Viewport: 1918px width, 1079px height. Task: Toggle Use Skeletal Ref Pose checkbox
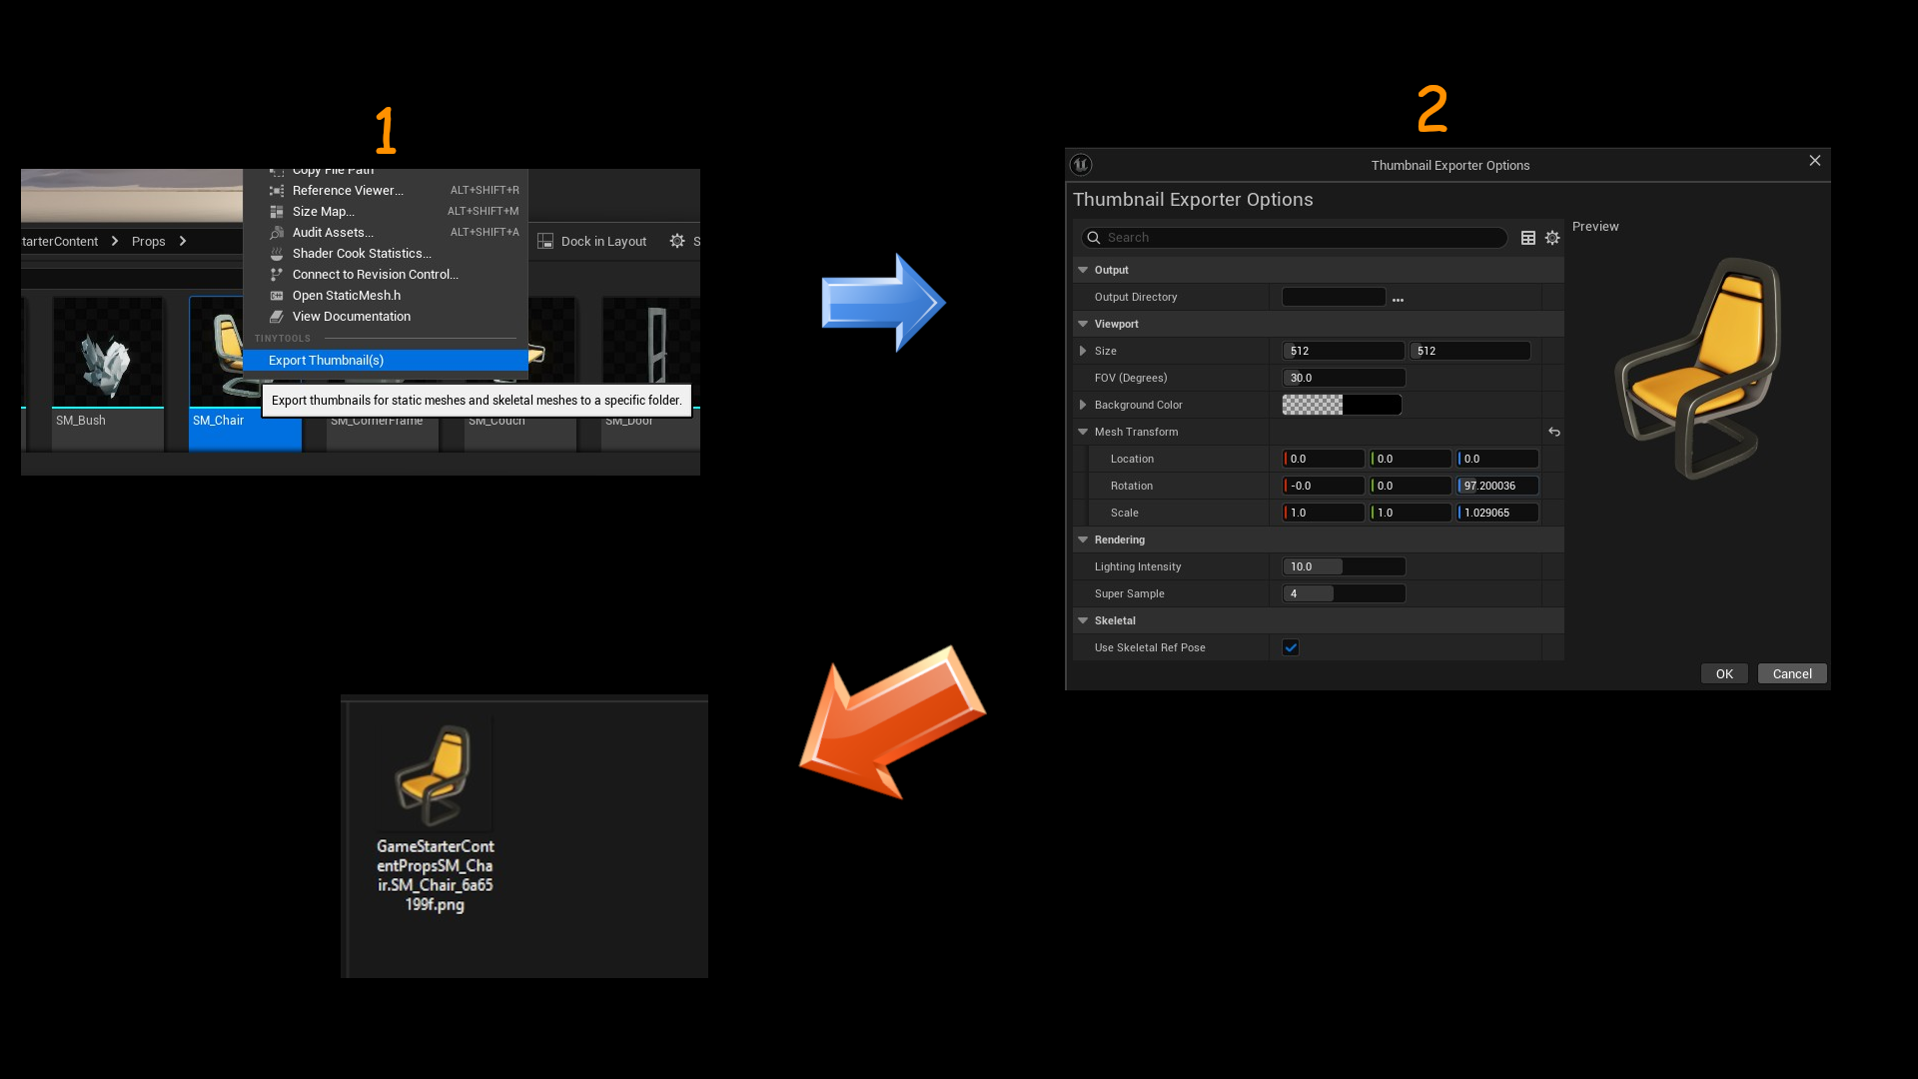tap(1291, 648)
